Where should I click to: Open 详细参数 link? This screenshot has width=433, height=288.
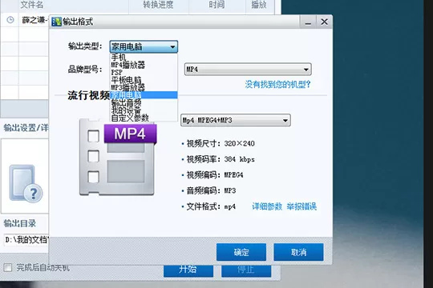click(x=267, y=206)
